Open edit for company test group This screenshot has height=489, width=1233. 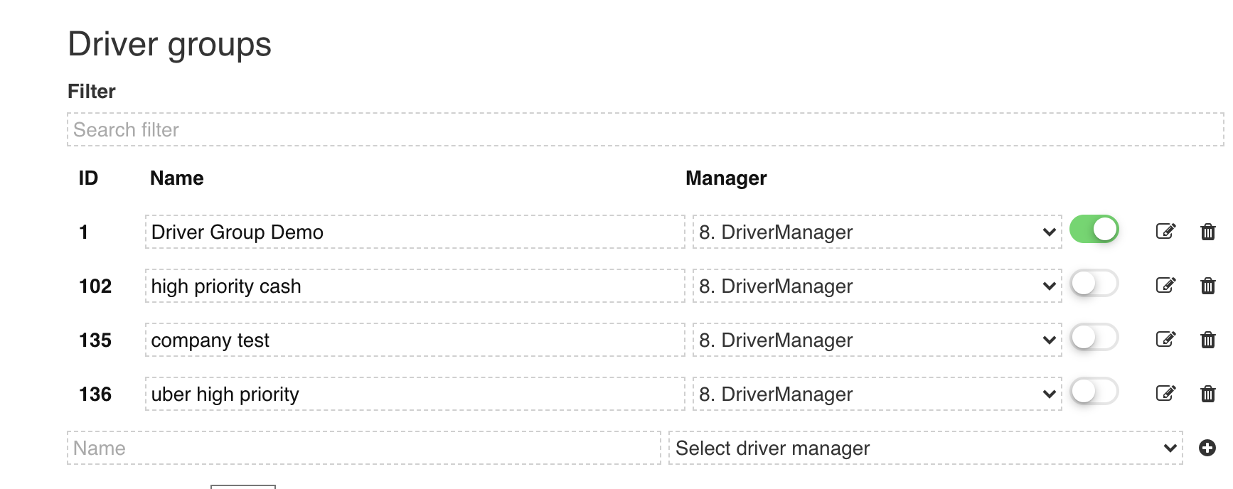tap(1165, 339)
